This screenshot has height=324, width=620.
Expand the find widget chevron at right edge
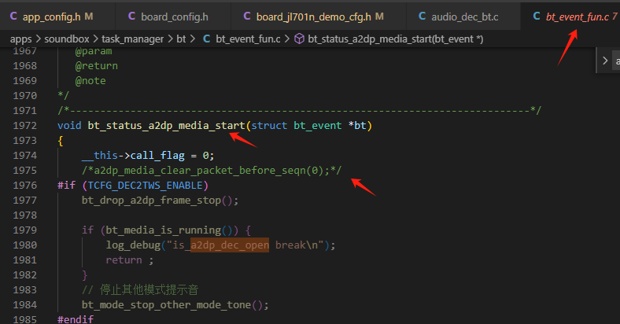pos(605,61)
